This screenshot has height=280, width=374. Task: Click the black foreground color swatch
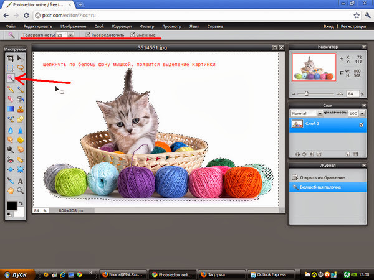(12, 206)
